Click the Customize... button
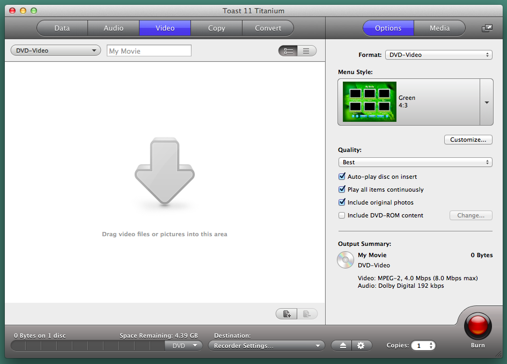Screen dimensions: 507x364 (x=468, y=140)
